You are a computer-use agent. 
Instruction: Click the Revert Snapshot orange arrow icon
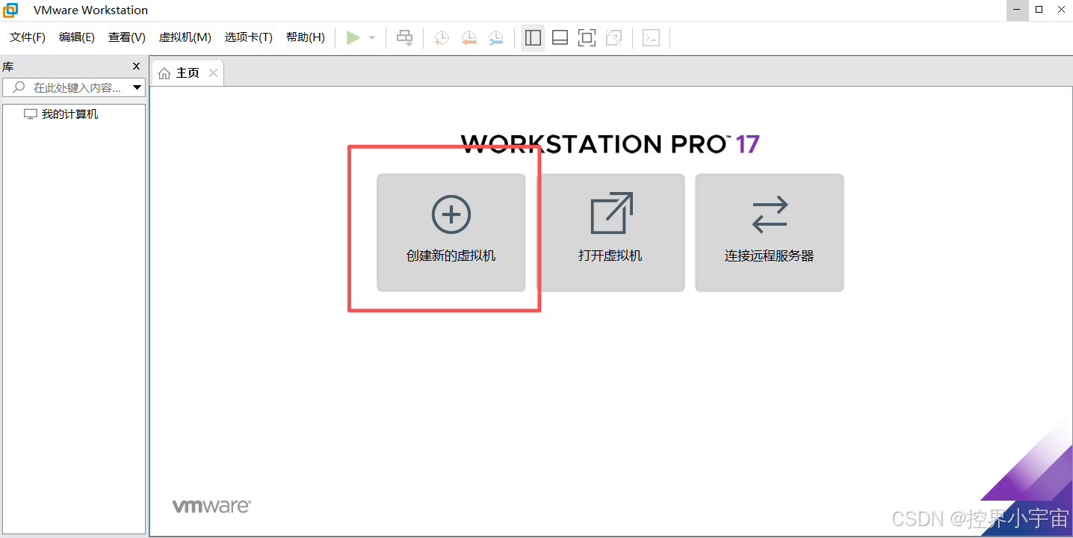(469, 37)
